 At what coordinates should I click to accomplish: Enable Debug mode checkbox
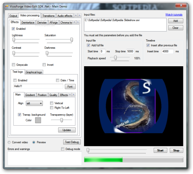[63, 149]
